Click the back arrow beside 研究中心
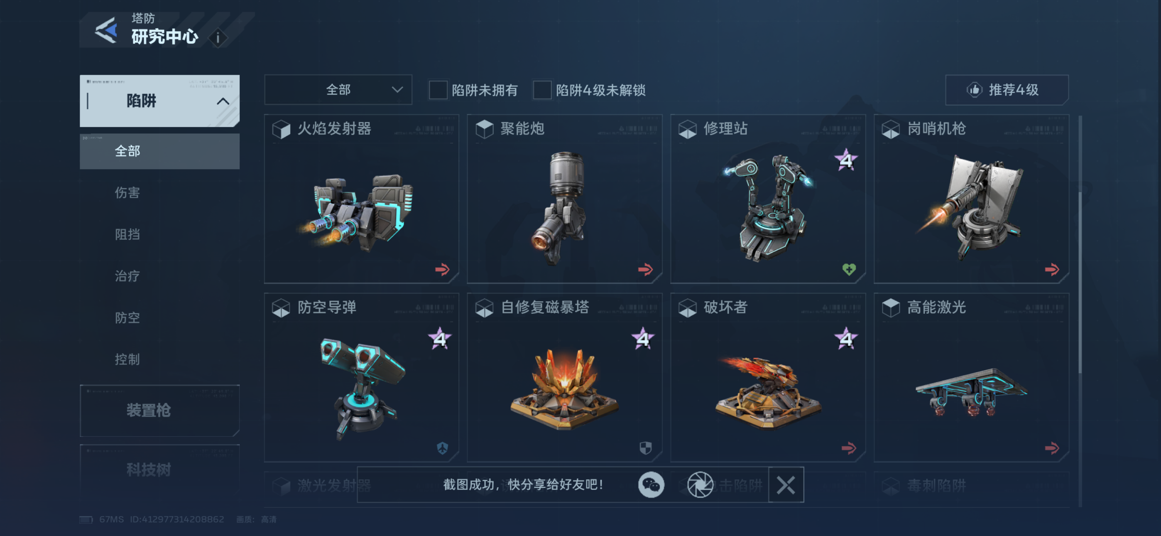 (107, 30)
